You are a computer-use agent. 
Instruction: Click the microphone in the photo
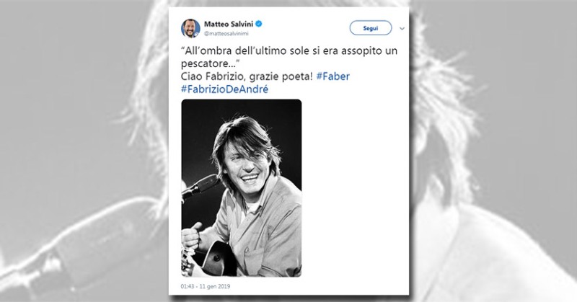201,187
